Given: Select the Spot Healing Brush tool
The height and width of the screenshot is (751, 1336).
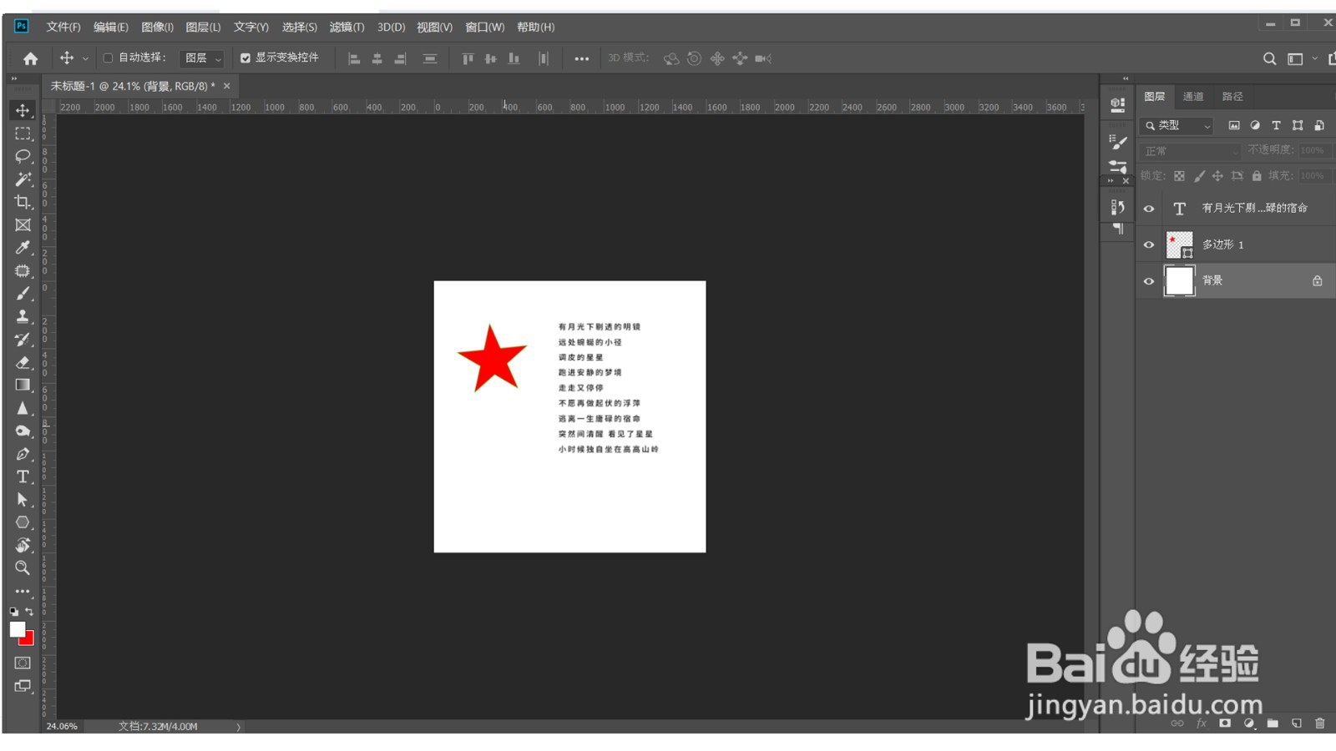Looking at the screenshot, I should point(23,270).
